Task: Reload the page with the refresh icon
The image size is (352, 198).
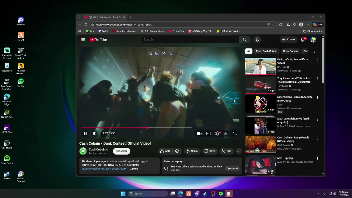Action: coord(86,24)
